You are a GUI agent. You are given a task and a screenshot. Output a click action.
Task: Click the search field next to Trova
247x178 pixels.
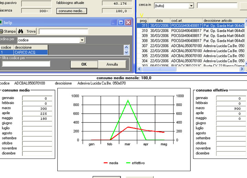[x=63, y=31]
